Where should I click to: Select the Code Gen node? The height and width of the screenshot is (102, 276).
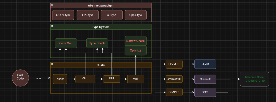coord(66,43)
